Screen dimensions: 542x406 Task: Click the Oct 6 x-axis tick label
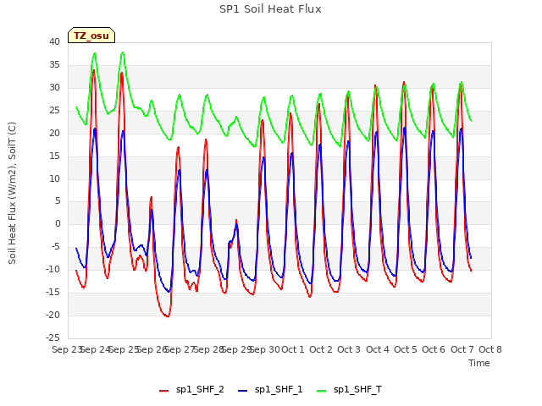(434, 349)
